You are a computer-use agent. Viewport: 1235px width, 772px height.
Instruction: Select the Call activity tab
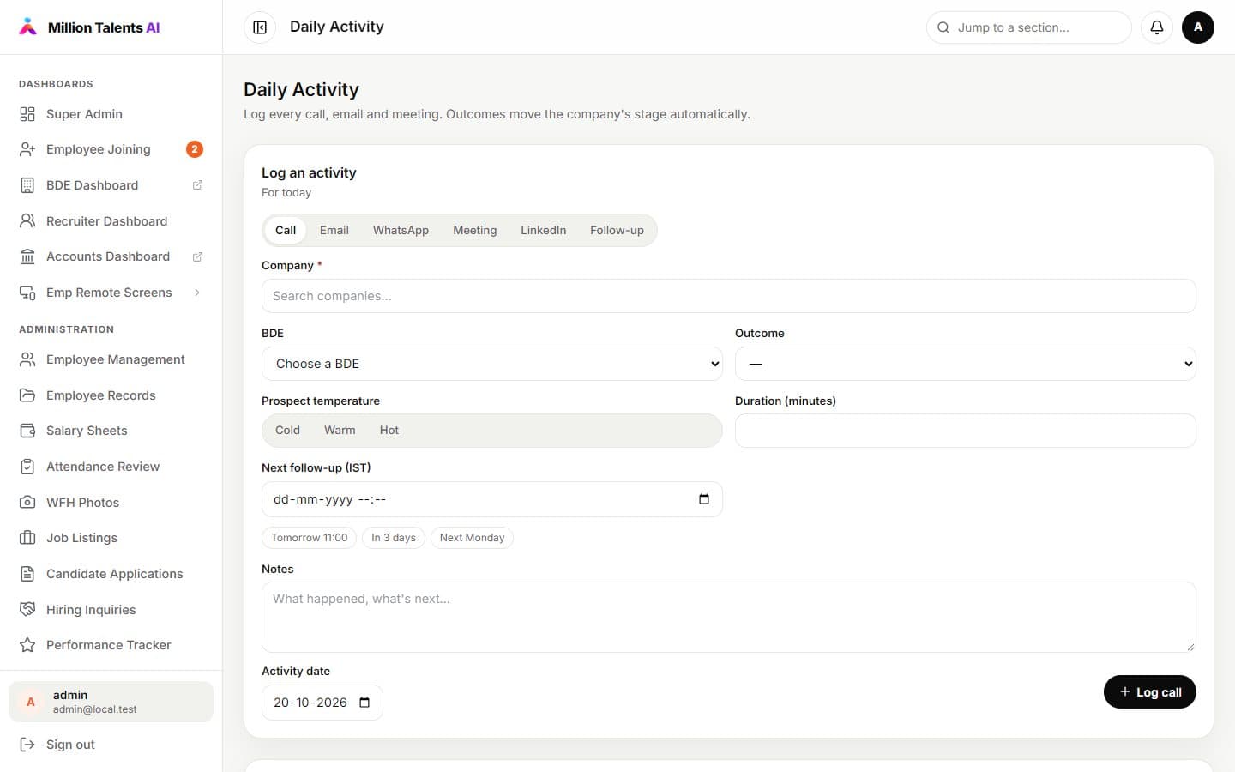click(286, 231)
